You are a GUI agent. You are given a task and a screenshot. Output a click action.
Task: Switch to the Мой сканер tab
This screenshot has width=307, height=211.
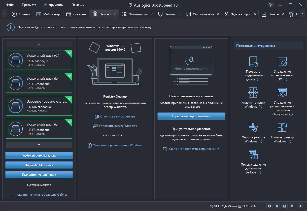pos(48,14)
